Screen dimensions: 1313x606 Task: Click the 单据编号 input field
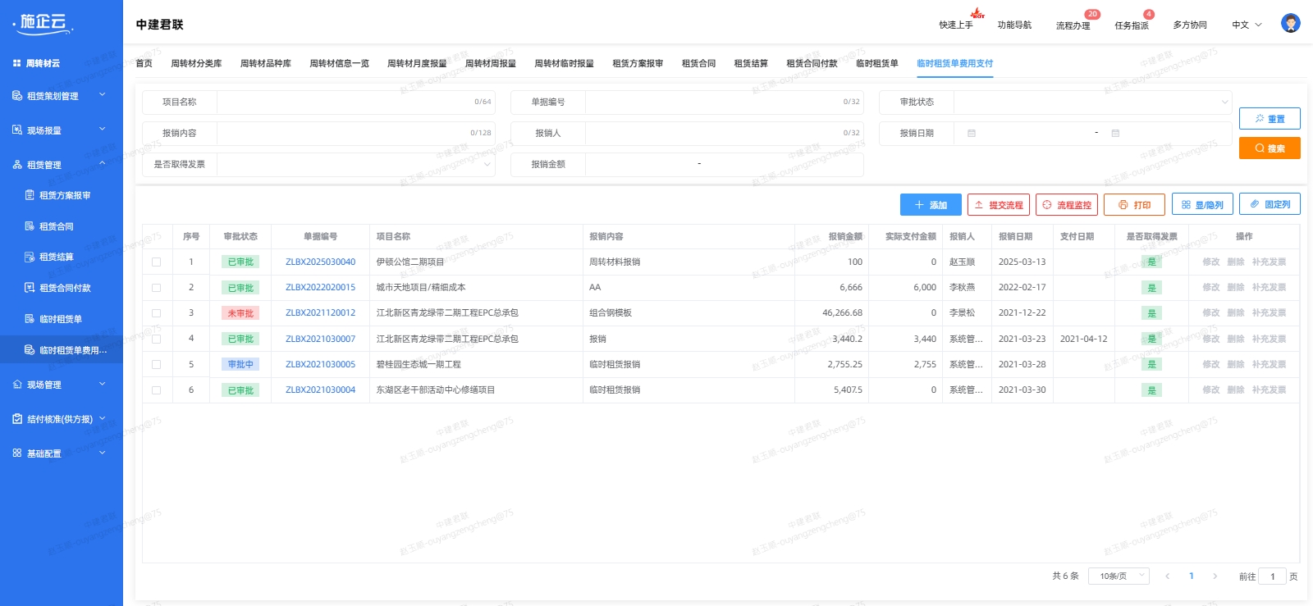click(724, 102)
